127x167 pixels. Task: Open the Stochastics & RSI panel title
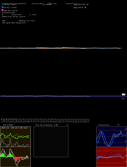(x=109, y=125)
